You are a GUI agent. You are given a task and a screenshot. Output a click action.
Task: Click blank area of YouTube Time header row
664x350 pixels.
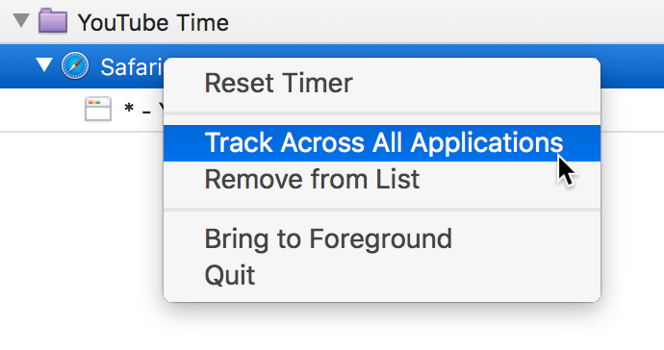(x=445, y=22)
